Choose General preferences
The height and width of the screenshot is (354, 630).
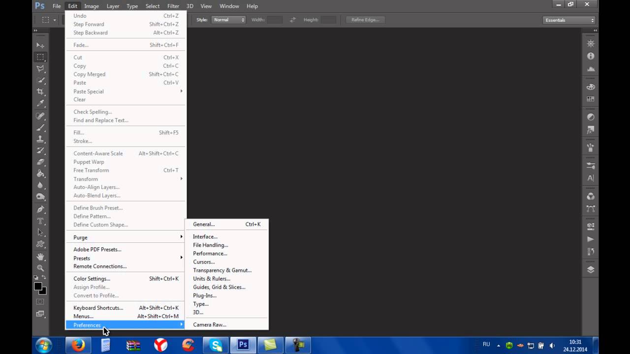[x=227, y=224]
